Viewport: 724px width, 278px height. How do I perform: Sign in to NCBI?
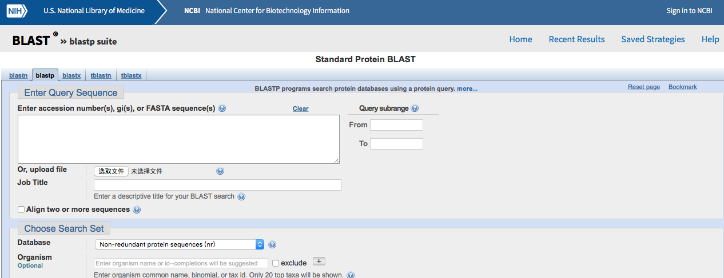click(x=690, y=11)
